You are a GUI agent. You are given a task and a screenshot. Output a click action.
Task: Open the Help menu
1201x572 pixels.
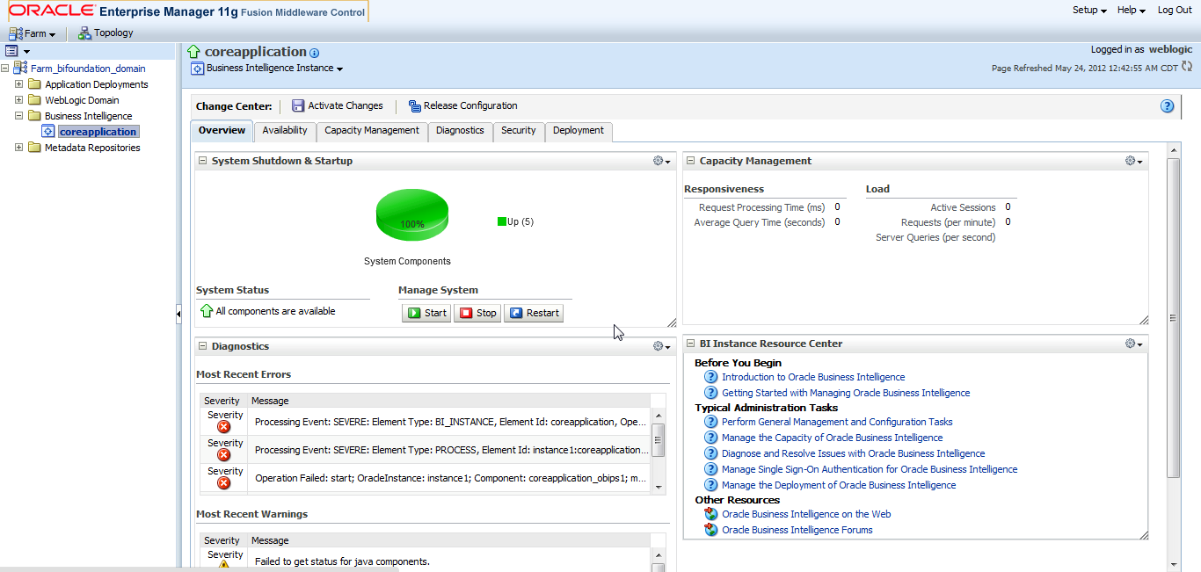click(1131, 10)
